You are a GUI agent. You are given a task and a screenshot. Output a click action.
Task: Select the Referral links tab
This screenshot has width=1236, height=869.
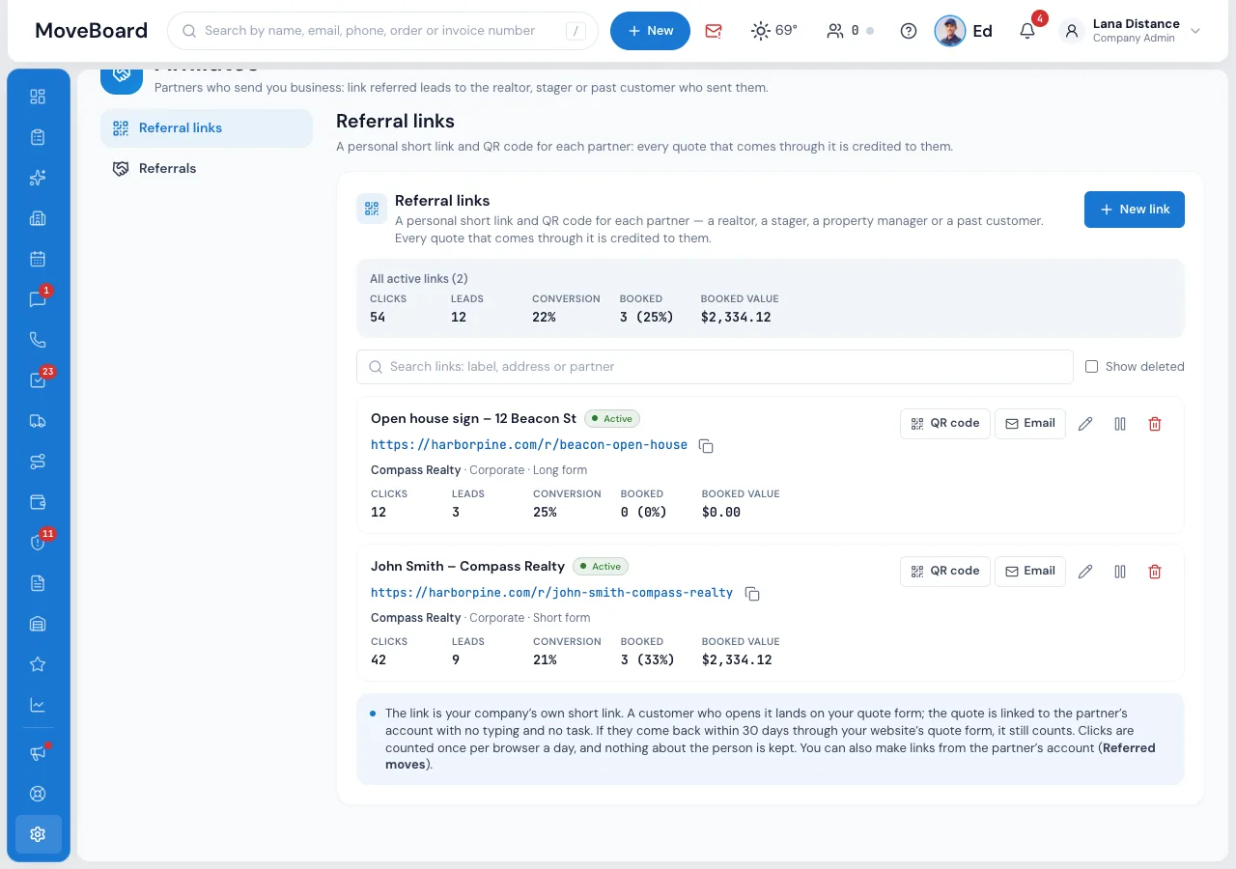pyautogui.click(x=207, y=128)
